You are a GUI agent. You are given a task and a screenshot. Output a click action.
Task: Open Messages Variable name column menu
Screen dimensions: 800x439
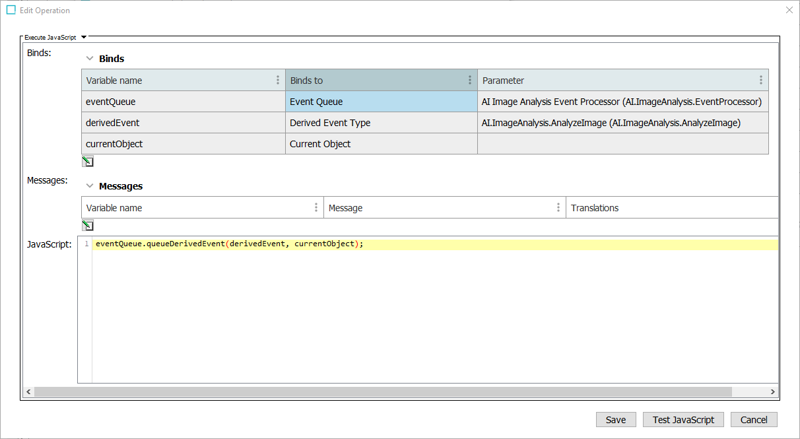316,208
